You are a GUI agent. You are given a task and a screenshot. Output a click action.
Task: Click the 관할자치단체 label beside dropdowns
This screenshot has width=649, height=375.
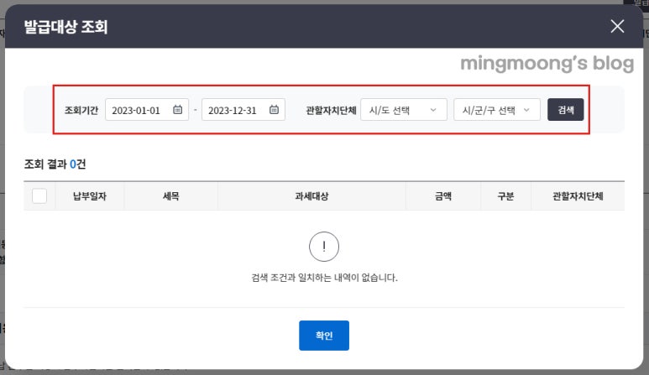pyautogui.click(x=331, y=110)
